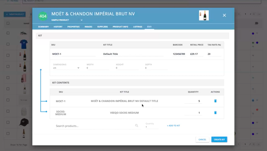The height and width of the screenshot is (151, 267).
Task: Edit the tax rate field showing 20
Action: [214, 54]
